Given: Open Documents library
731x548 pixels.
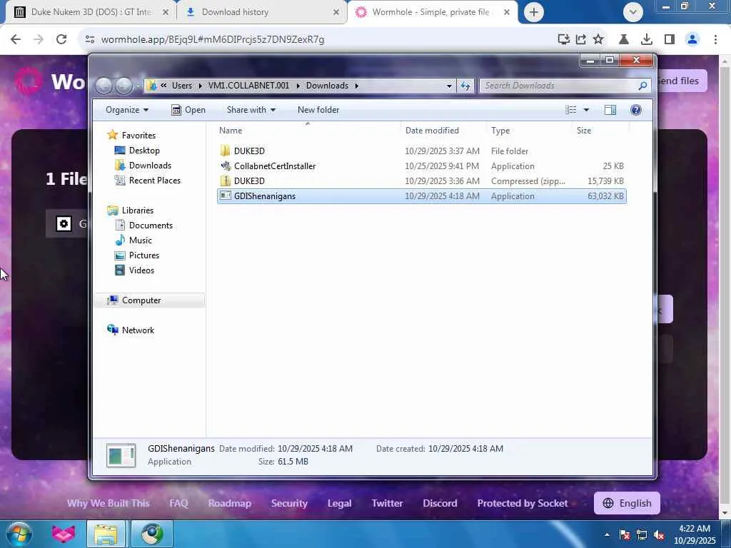Looking at the screenshot, I should [x=151, y=225].
